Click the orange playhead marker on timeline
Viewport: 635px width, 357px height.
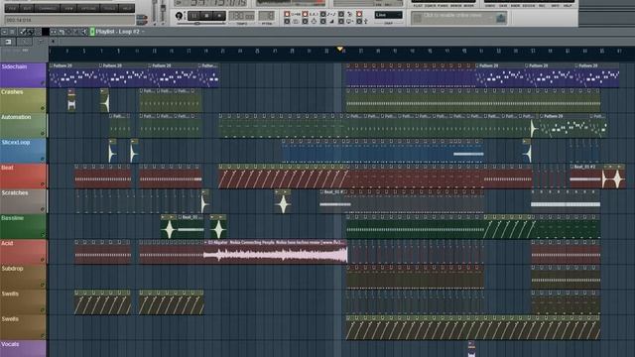tap(340, 49)
